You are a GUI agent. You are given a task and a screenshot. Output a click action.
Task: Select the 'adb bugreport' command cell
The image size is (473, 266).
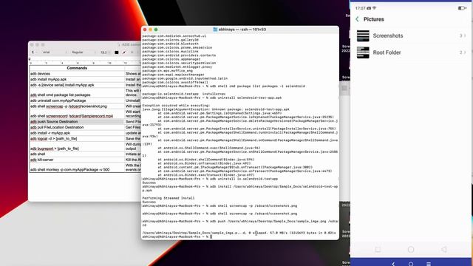pos(77,146)
